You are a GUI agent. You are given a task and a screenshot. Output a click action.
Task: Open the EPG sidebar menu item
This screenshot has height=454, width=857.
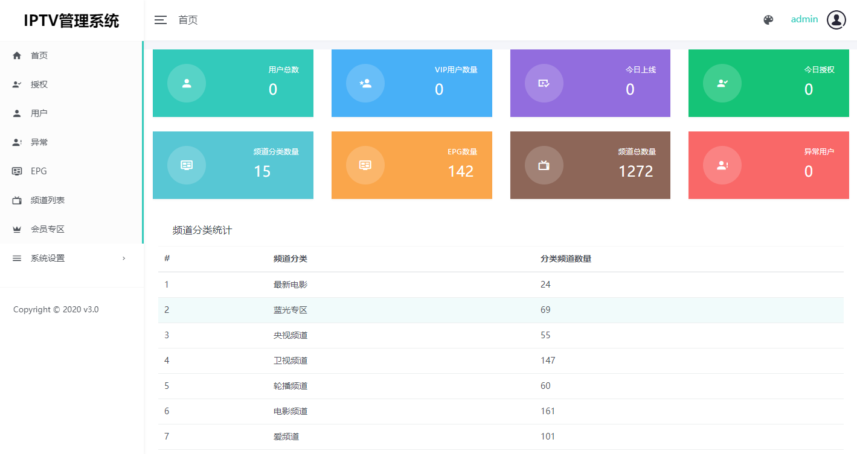point(71,171)
